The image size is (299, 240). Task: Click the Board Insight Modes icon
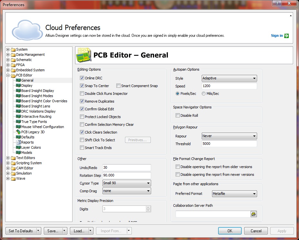pyautogui.click(x=18, y=96)
